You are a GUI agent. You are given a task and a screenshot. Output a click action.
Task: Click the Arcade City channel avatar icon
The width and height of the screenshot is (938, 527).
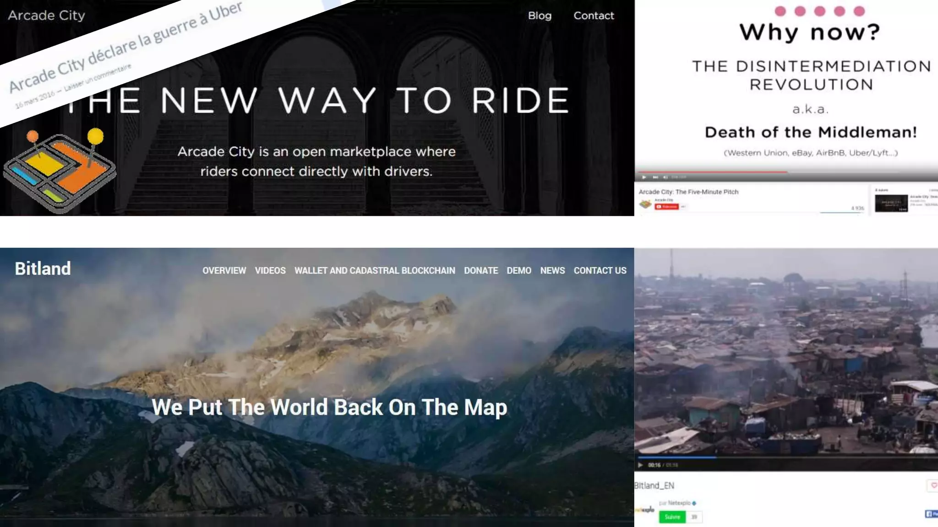(645, 204)
